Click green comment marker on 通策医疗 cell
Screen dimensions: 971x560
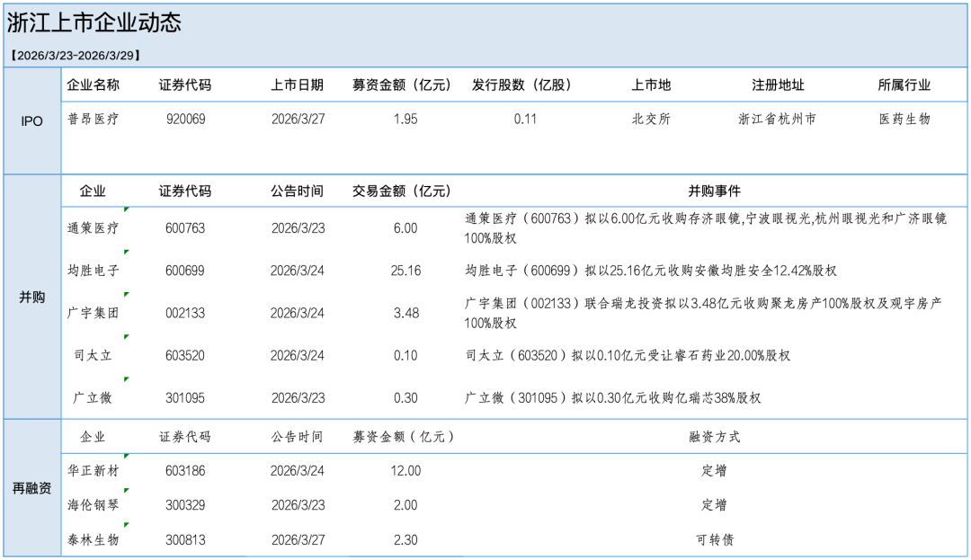127,209
